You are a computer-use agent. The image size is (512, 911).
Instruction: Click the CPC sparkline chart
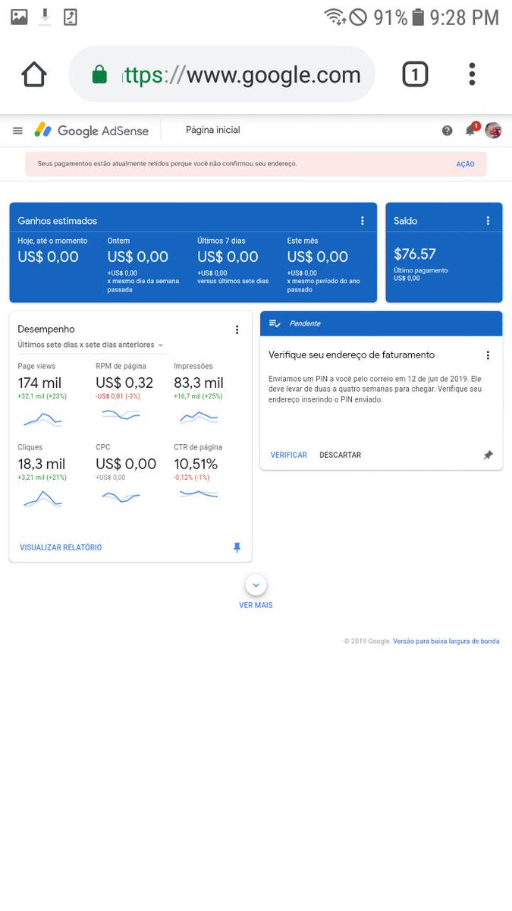tap(121, 497)
